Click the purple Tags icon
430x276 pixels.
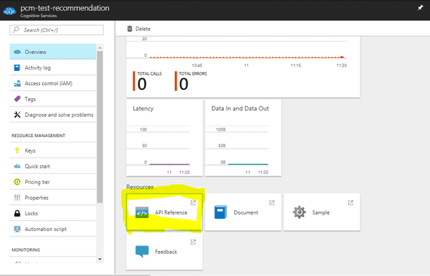[17, 99]
